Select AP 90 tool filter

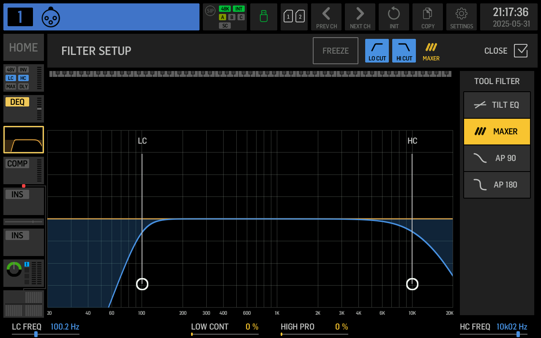pos(497,158)
